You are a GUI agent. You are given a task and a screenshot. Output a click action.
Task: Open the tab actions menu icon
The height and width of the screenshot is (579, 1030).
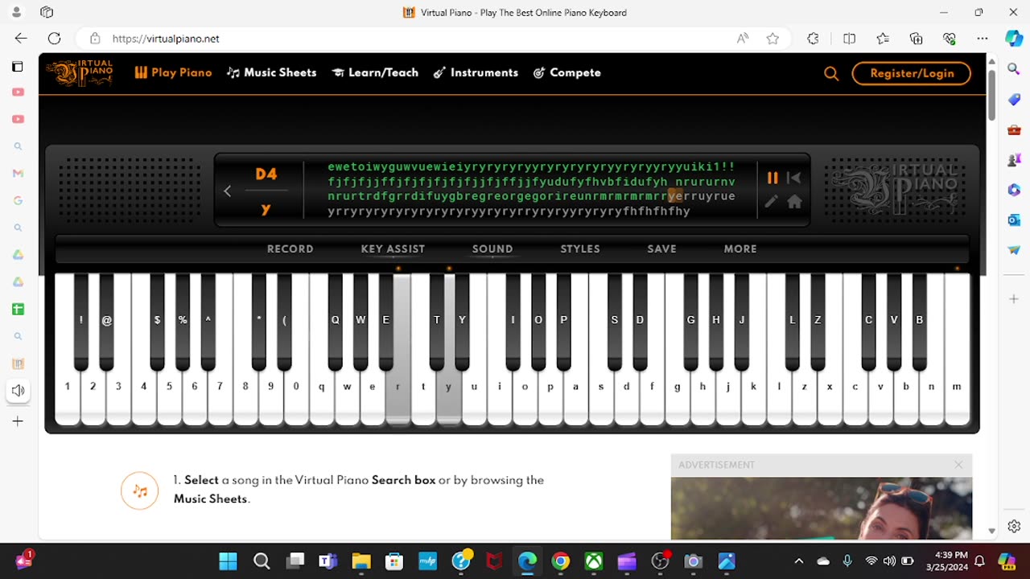pos(47,12)
